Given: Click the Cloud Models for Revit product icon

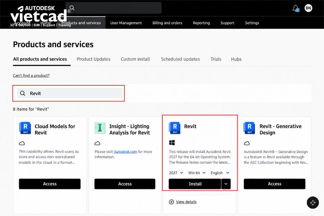Looking at the screenshot, I should pyautogui.click(x=25, y=128).
